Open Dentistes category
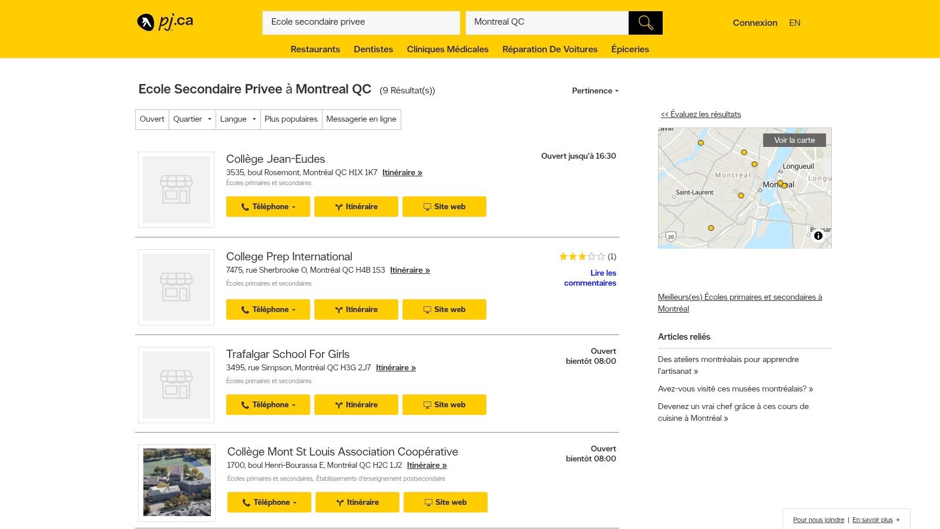Screen dimensions: 940x529 [x=373, y=49]
